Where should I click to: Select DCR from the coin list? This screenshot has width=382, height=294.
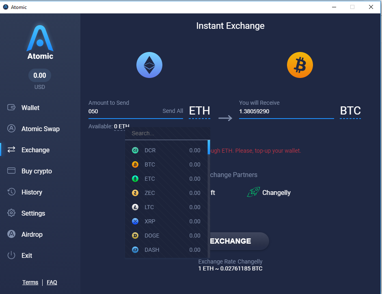pyautogui.click(x=166, y=150)
